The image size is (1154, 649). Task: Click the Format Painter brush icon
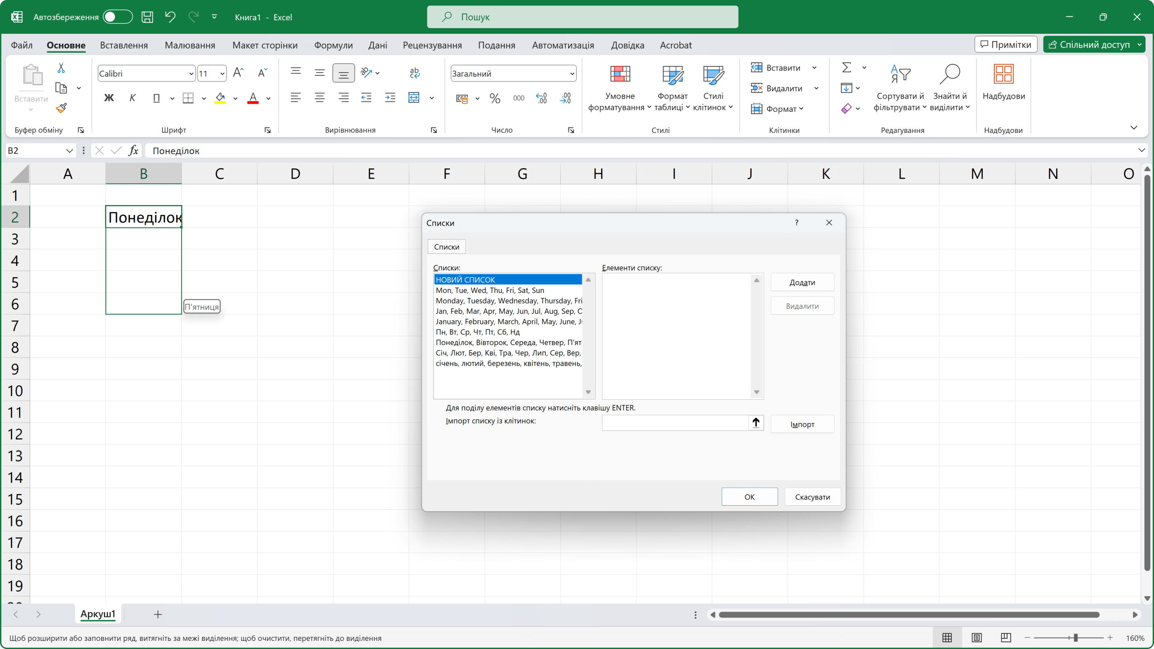(x=61, y=108)
